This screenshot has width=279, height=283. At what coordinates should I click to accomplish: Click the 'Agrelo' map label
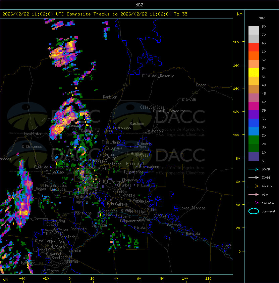(82, 202)
